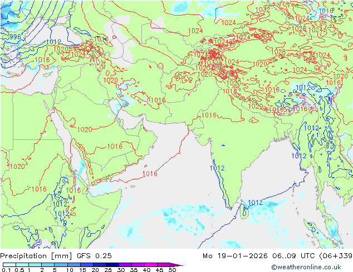This screenshot has height=272, width=353.
Task: Click the '1016' label over southern Saudi Arabia
Action: [x=115, y=147]
